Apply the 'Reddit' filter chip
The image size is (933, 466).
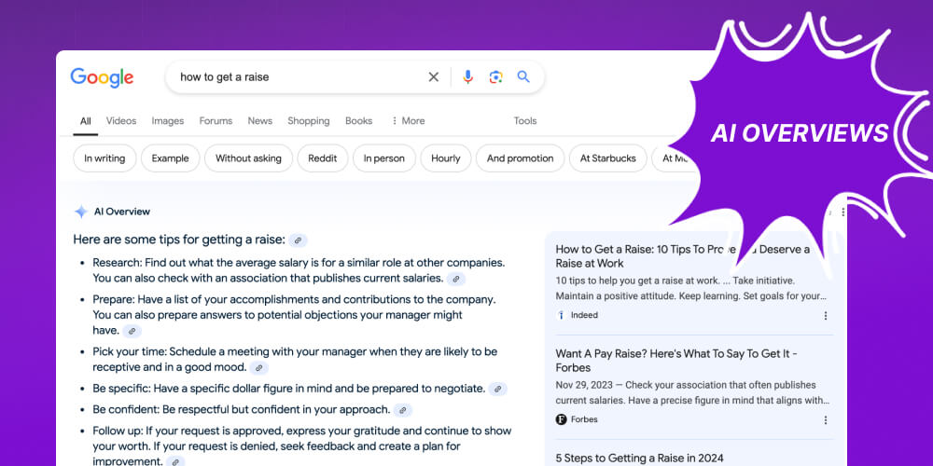click(323, 158)
